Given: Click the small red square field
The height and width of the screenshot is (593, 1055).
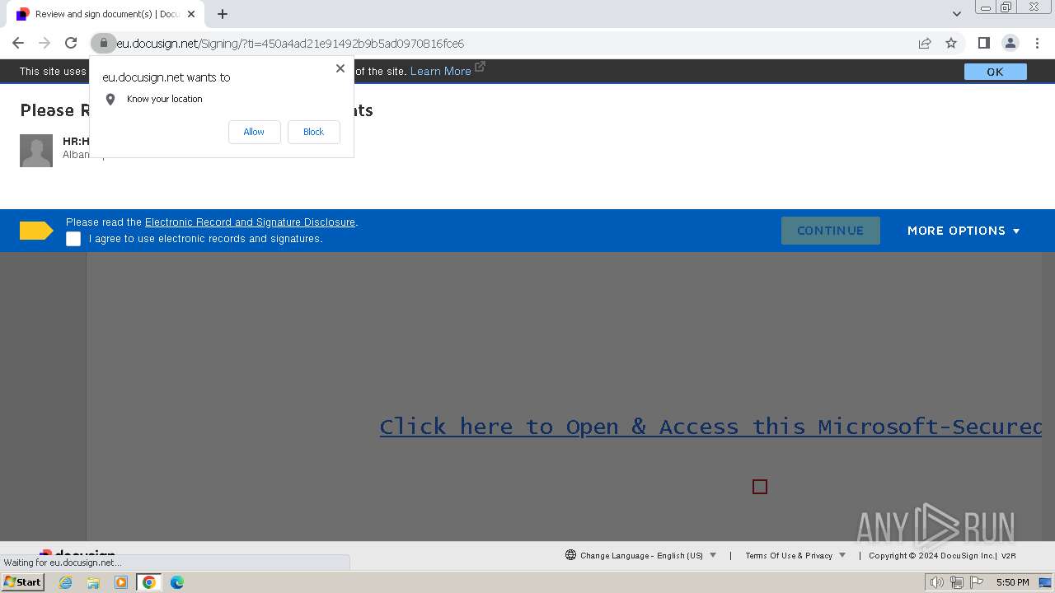Looking at the screenshot, I should [760, 487].
